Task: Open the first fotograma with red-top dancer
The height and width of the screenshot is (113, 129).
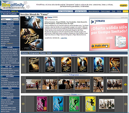Action: click(x=34, y=84)
